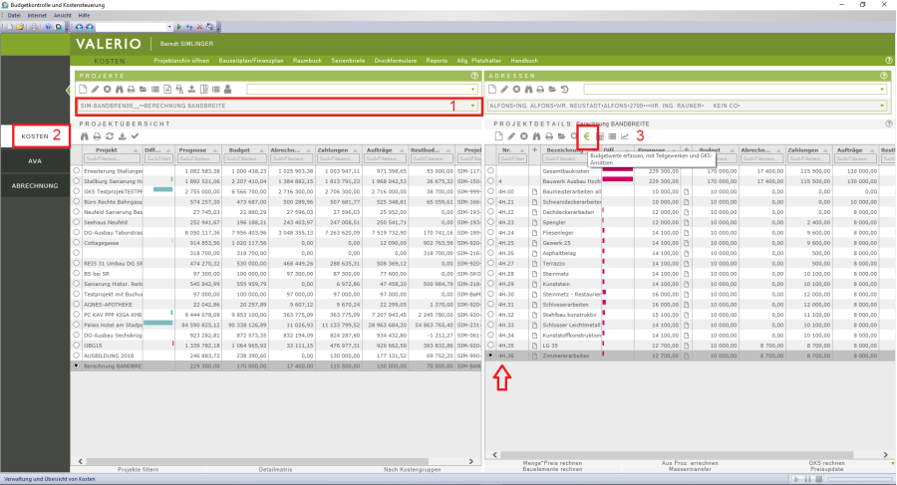
Task: Click the checkmark icon in Projektübersicht toolbar
Action: tap(134, 135)
